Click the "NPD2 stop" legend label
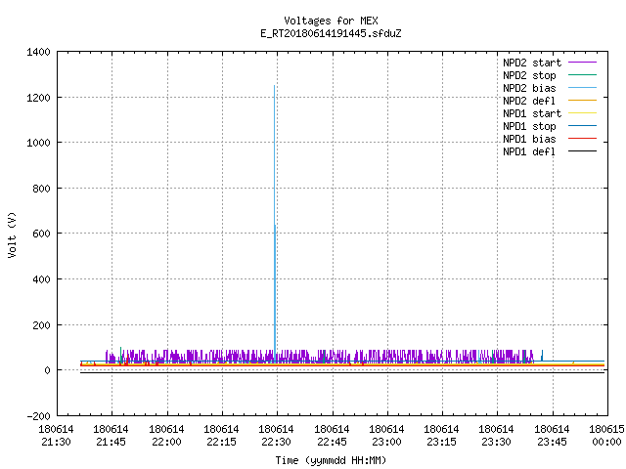Viewport: 626px width, 469px height. 529,75
